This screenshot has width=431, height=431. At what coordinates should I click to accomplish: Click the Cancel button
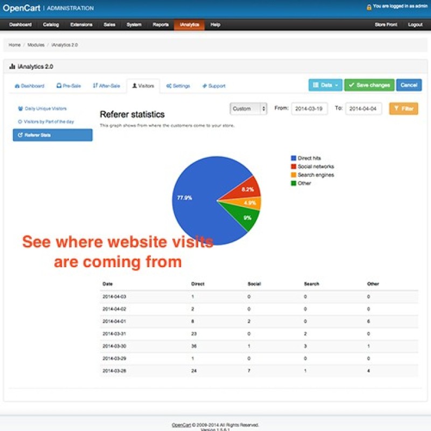pyautogui.click(x=409, y=85)
